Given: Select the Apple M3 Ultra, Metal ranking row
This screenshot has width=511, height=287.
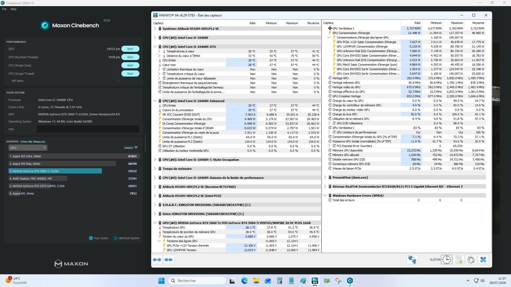Looking at the screenshot, I should (74, 156).
